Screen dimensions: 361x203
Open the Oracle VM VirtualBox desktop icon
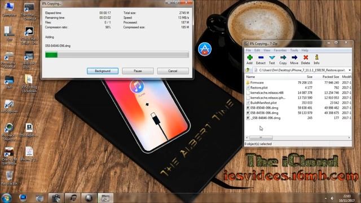coord(9,156)
